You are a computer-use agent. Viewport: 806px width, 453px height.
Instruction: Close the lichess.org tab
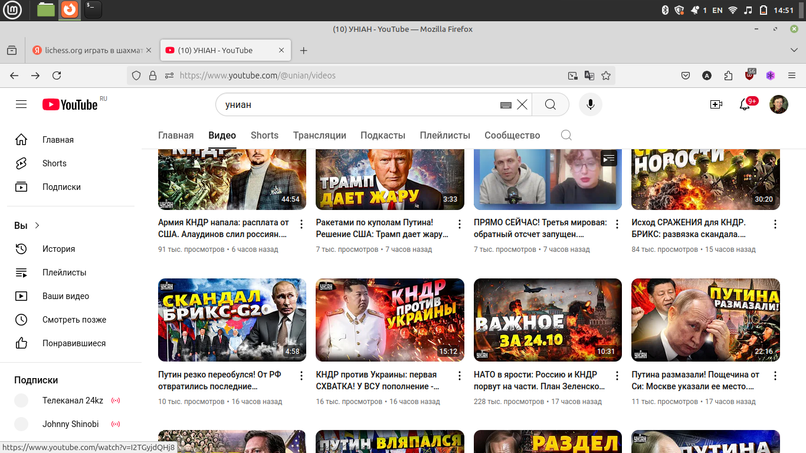(x=149, y=51)
